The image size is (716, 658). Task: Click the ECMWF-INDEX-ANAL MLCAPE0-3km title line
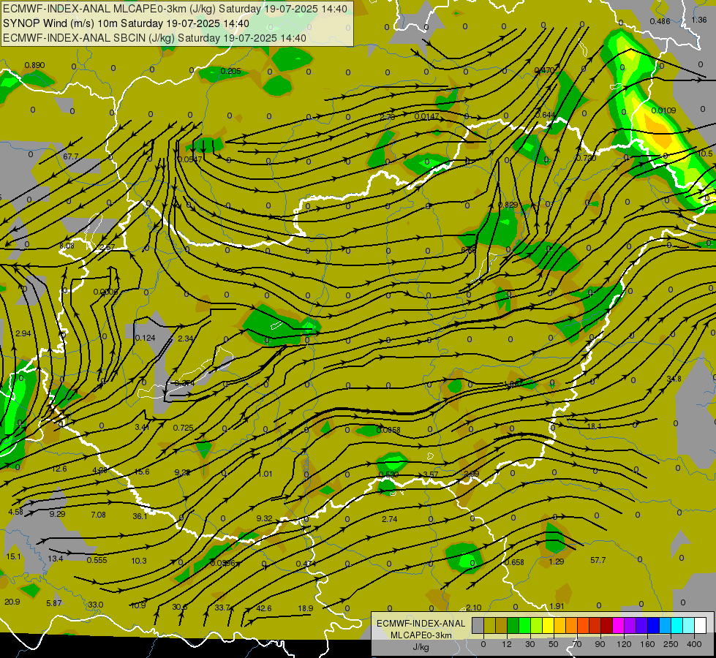coord(175,9)
